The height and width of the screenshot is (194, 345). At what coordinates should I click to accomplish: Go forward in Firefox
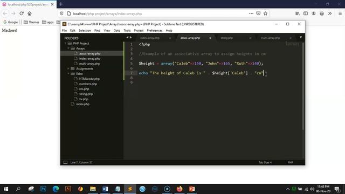[13, 13]
